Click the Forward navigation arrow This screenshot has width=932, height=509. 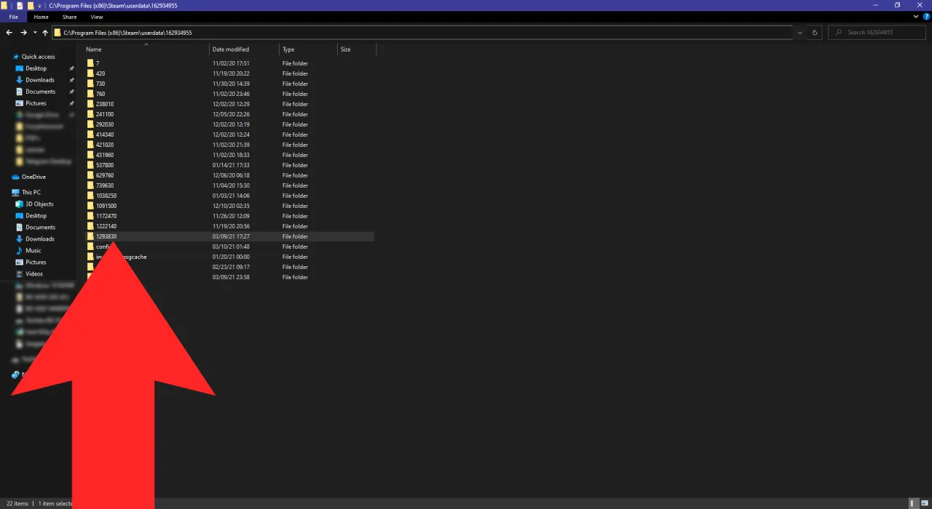[x=23, y=33]
